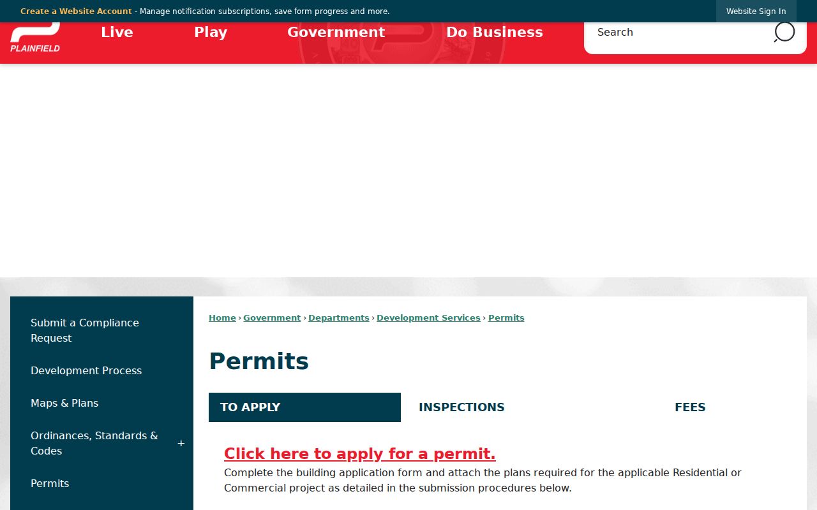Switch to the Fees tab

pos(690,407)
